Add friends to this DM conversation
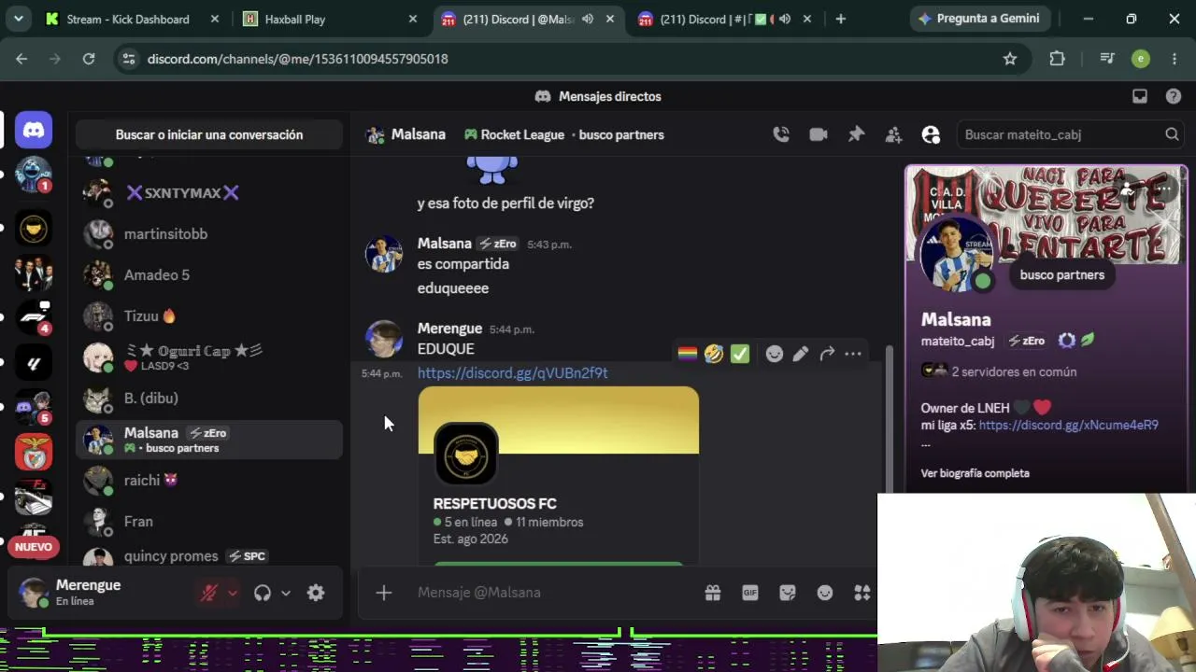 click(893, 134)
